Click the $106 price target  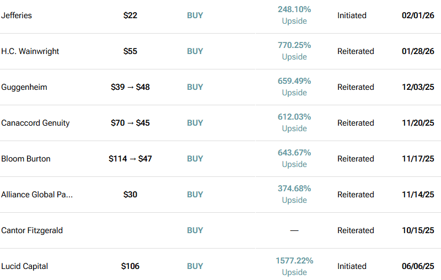point(130,266)
